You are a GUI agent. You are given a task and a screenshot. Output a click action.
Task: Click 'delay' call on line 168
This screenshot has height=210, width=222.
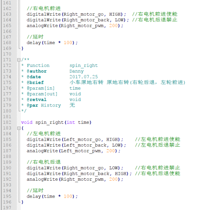[34, 42]
